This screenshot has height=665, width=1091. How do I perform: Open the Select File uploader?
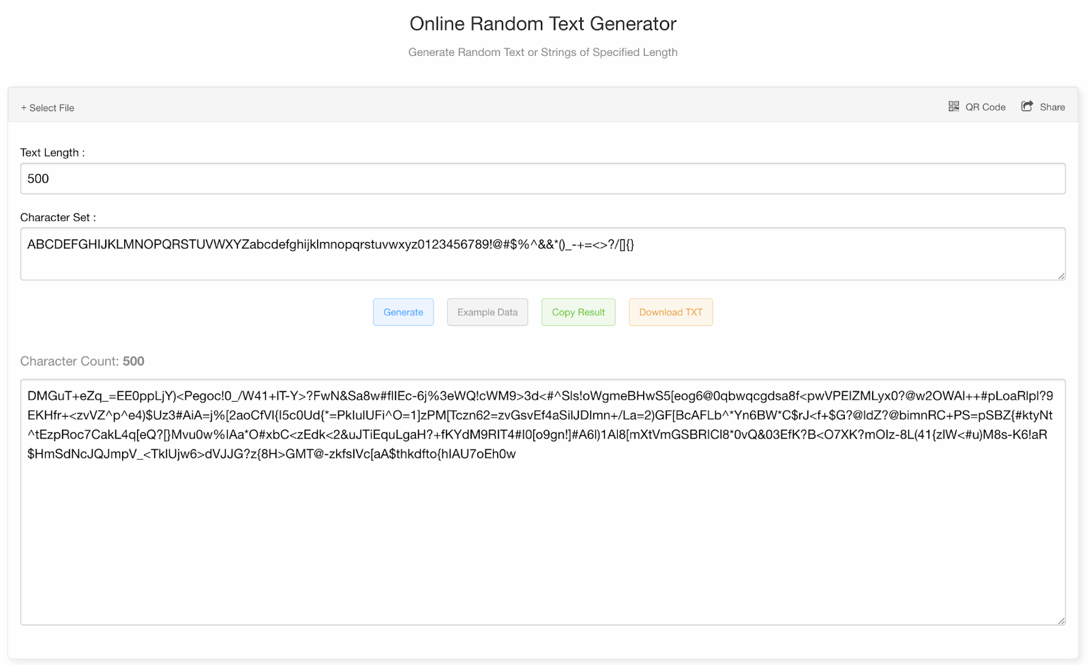(x=48, y=108)
